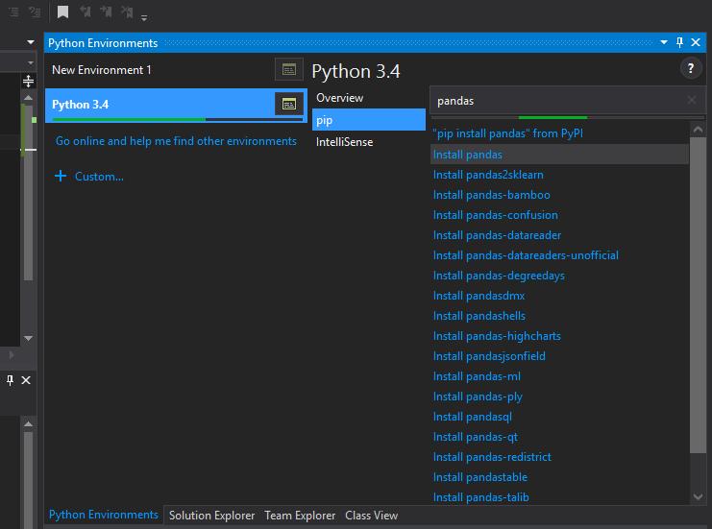
Task: Clear the pandas search text with the X
Action: click(x=692, y=100)
